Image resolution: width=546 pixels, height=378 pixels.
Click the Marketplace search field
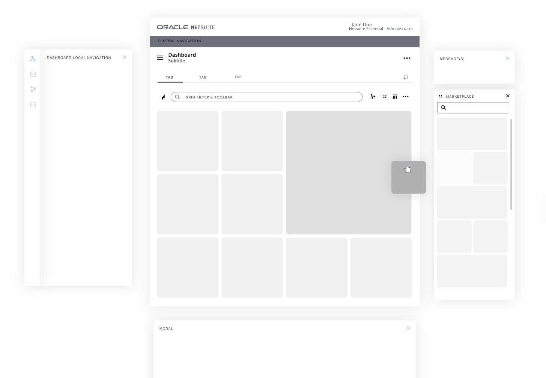(x=473, y=108)
